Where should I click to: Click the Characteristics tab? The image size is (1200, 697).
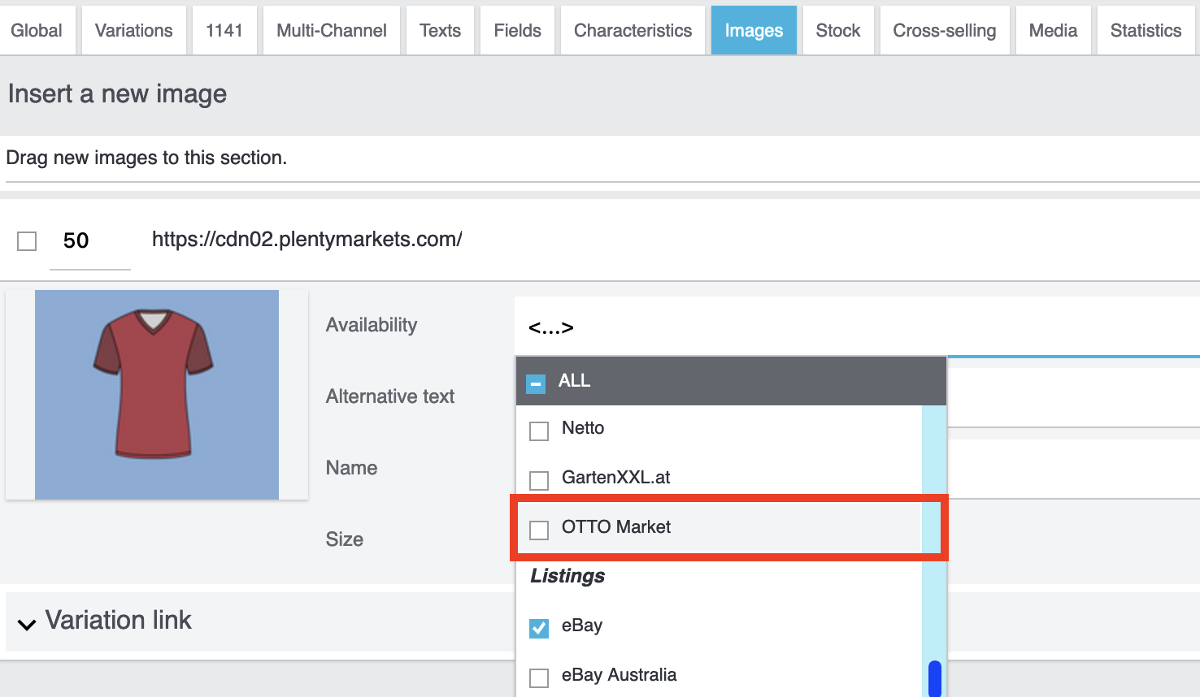point(633,31)
